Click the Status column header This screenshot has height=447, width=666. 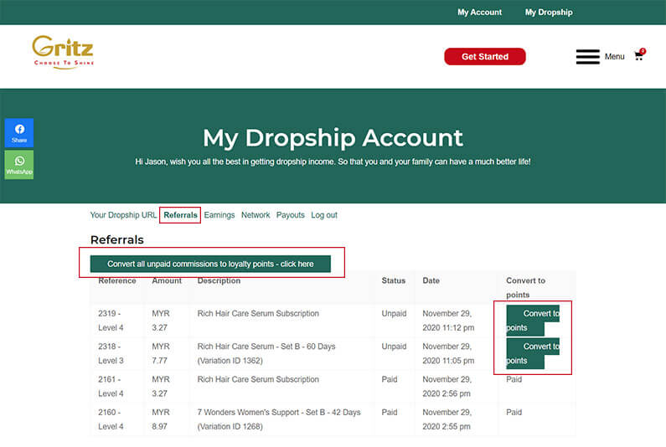[x=393, y=280]
